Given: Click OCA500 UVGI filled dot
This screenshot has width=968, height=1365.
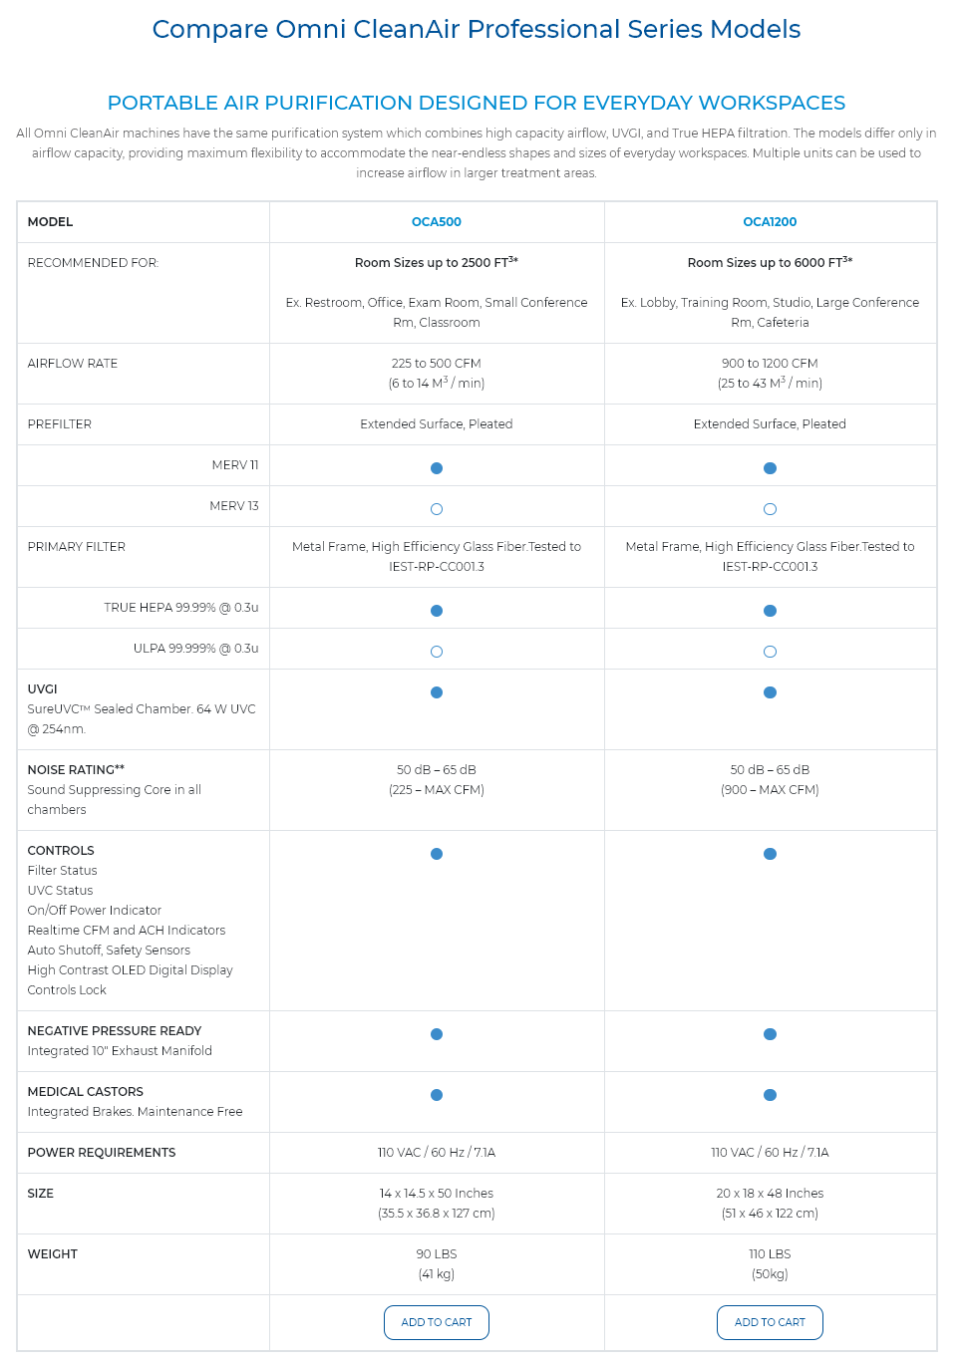Looking at the screenshot, I should [437, 692].
